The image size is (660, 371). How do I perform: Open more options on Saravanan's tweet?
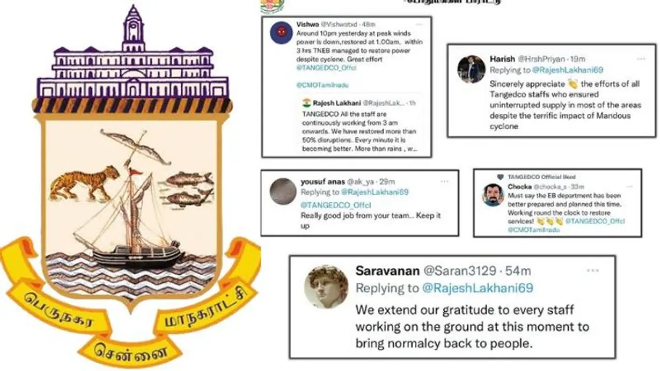pyautogui.click(x=592, y=271)
